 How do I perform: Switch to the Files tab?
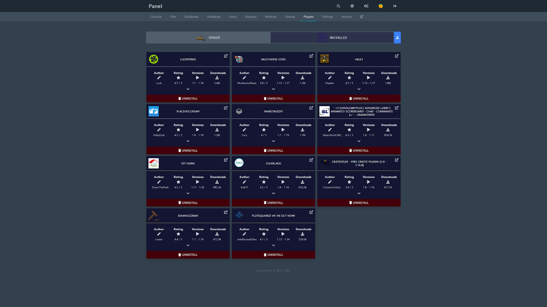(x=173, y=17)
